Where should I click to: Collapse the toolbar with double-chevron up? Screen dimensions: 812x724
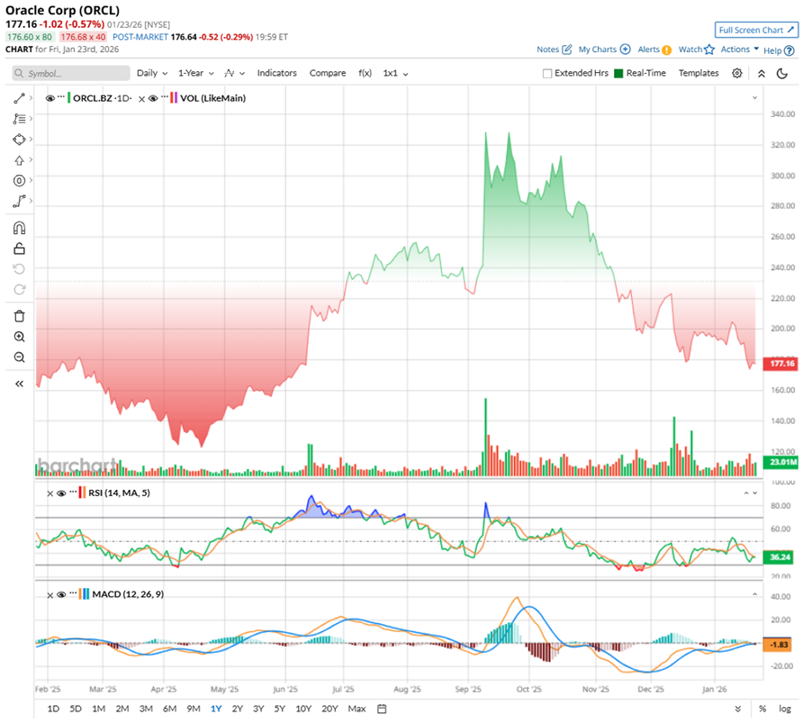pos(762,74)
